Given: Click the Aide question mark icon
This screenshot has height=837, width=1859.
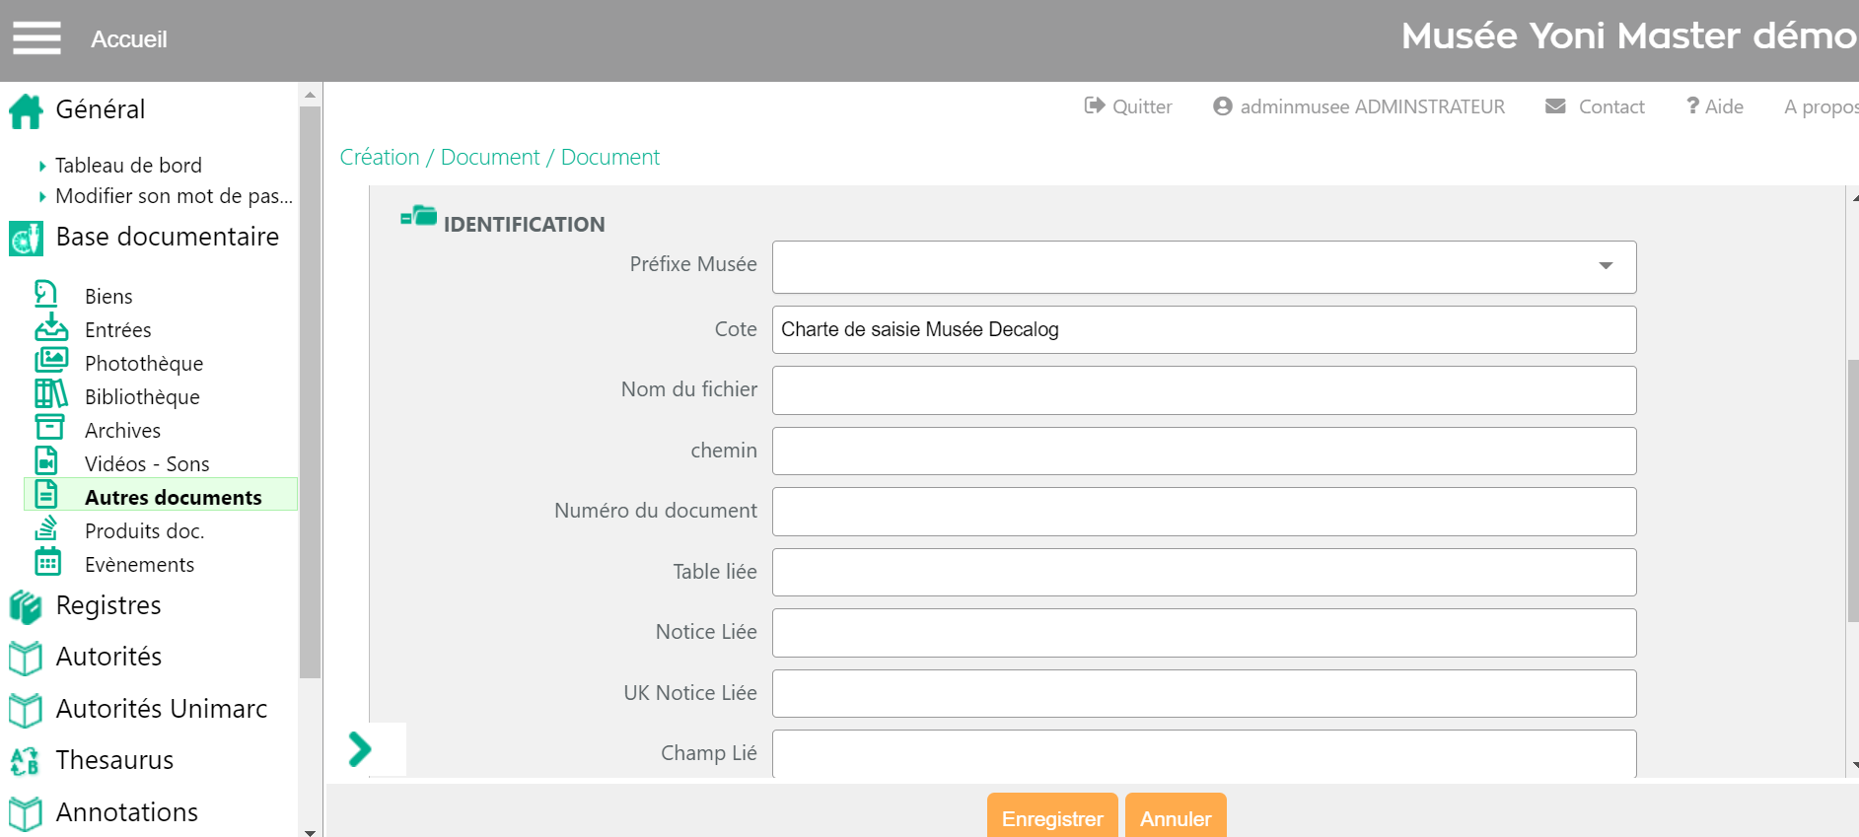Looking at the screenshot, I should pyautogui.click(x=1692, y=105).
